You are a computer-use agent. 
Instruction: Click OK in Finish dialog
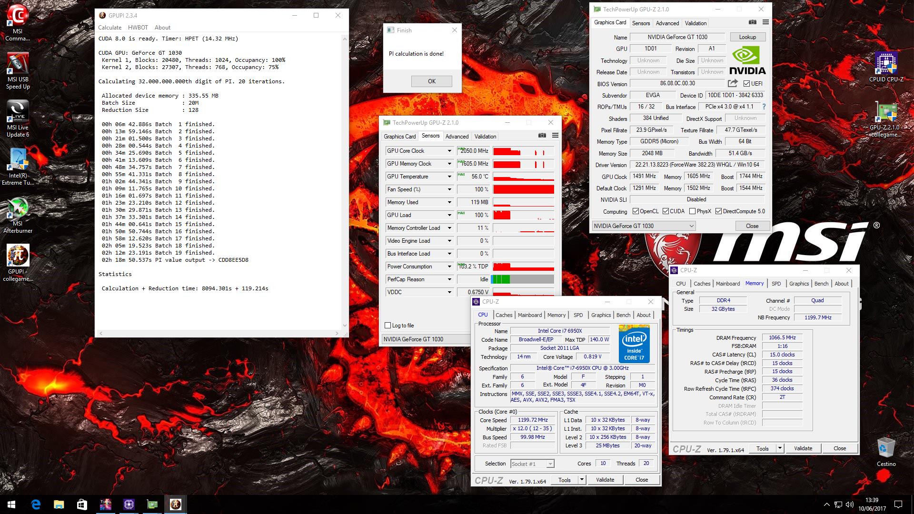pos(431,81)
